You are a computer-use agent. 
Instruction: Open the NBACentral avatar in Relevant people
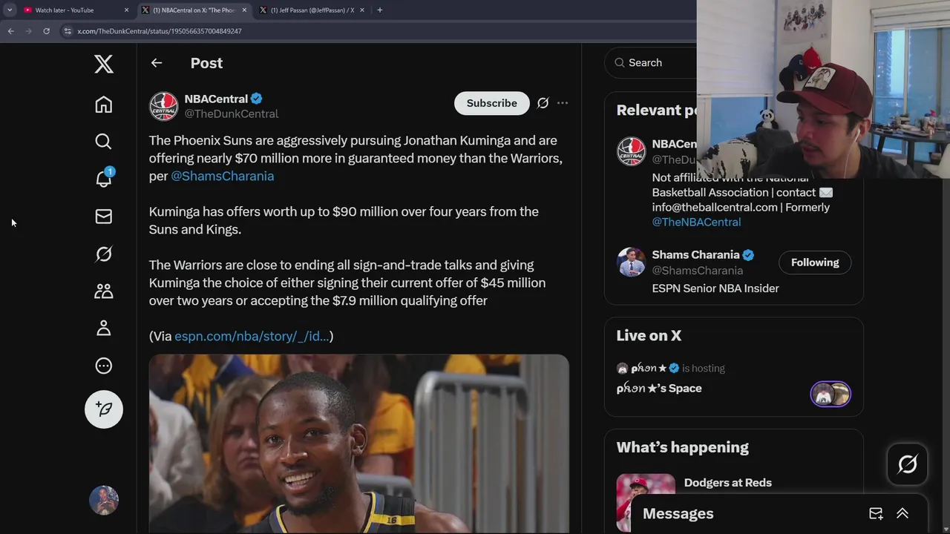(632, 151)
